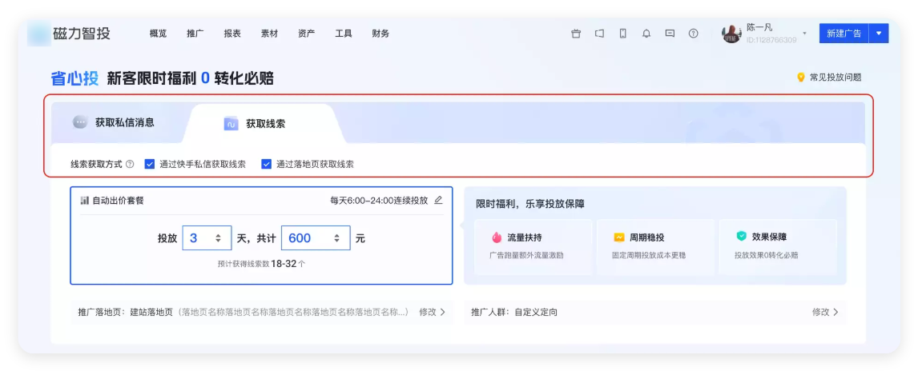Click the 周期稳投 card
Screen dimensions: 918x371
[655, 246]
